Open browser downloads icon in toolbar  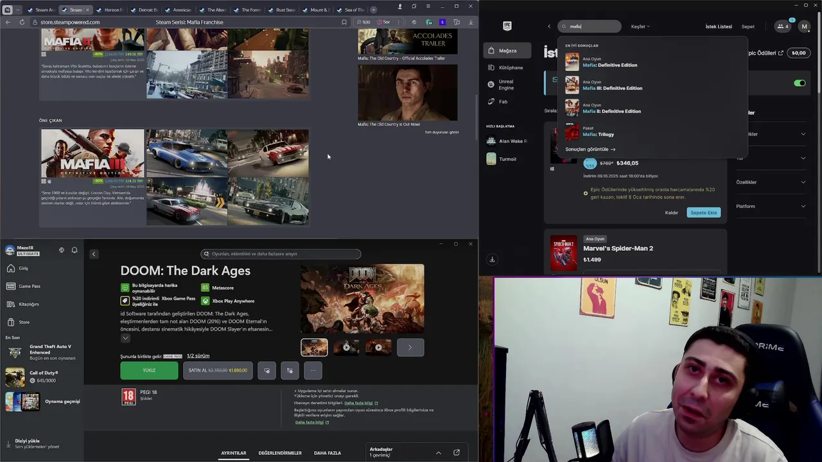click(x=471, y=22)
